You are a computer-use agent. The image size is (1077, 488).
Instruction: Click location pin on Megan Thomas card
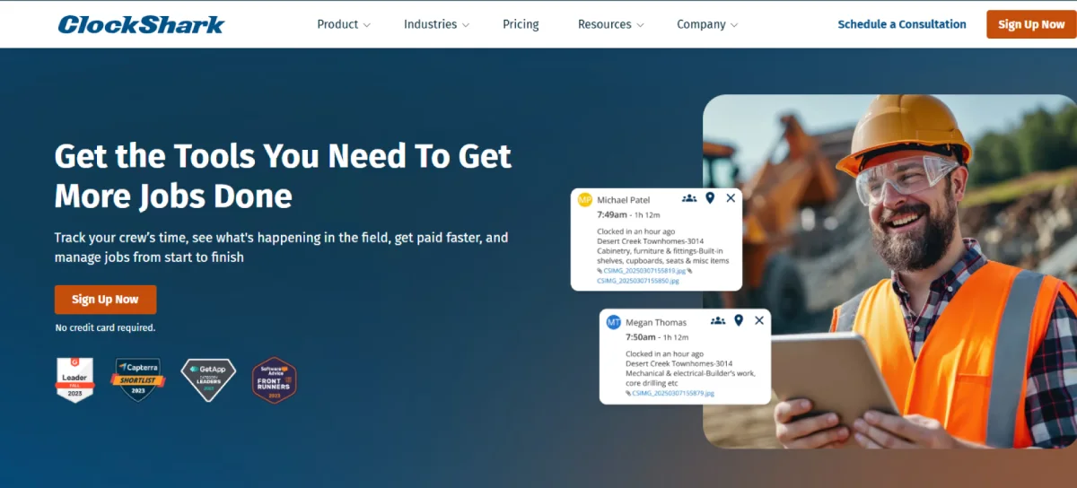(x=739, y=320)
